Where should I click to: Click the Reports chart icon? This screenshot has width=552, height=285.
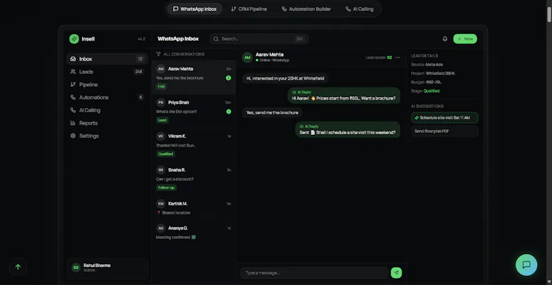[x=73, y=123]
